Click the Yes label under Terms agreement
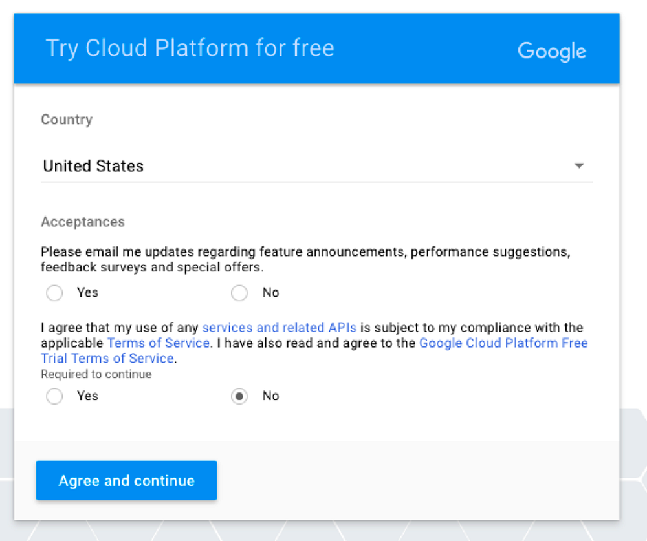The height and width of the screenshot is (541, 647). coord(87,396)
